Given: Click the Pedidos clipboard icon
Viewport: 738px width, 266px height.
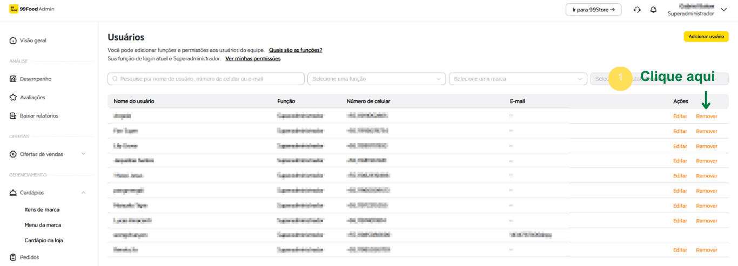Looking at the screenshot, I should point(13,257).
